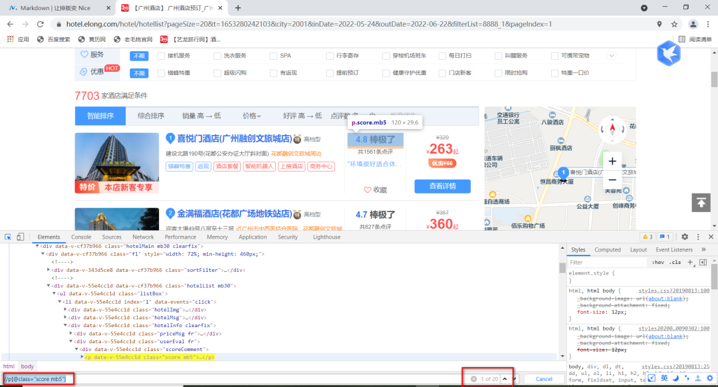Image resolution: width=718 pixels, height=387 pixels.
Task: Clear the DevTools search query
Action: tap(473, 379)
